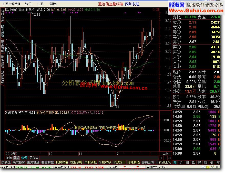Click the 紧跟主力 indicator name
This screenshot has width=225, height=173.
[11, 113]
